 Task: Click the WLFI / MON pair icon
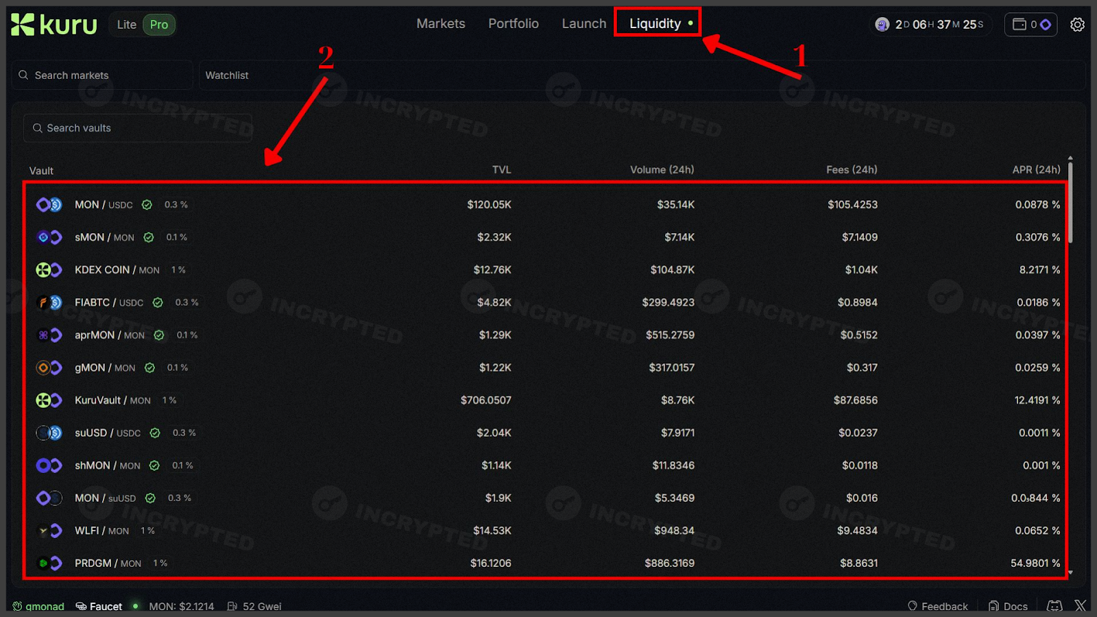[49, 531]
